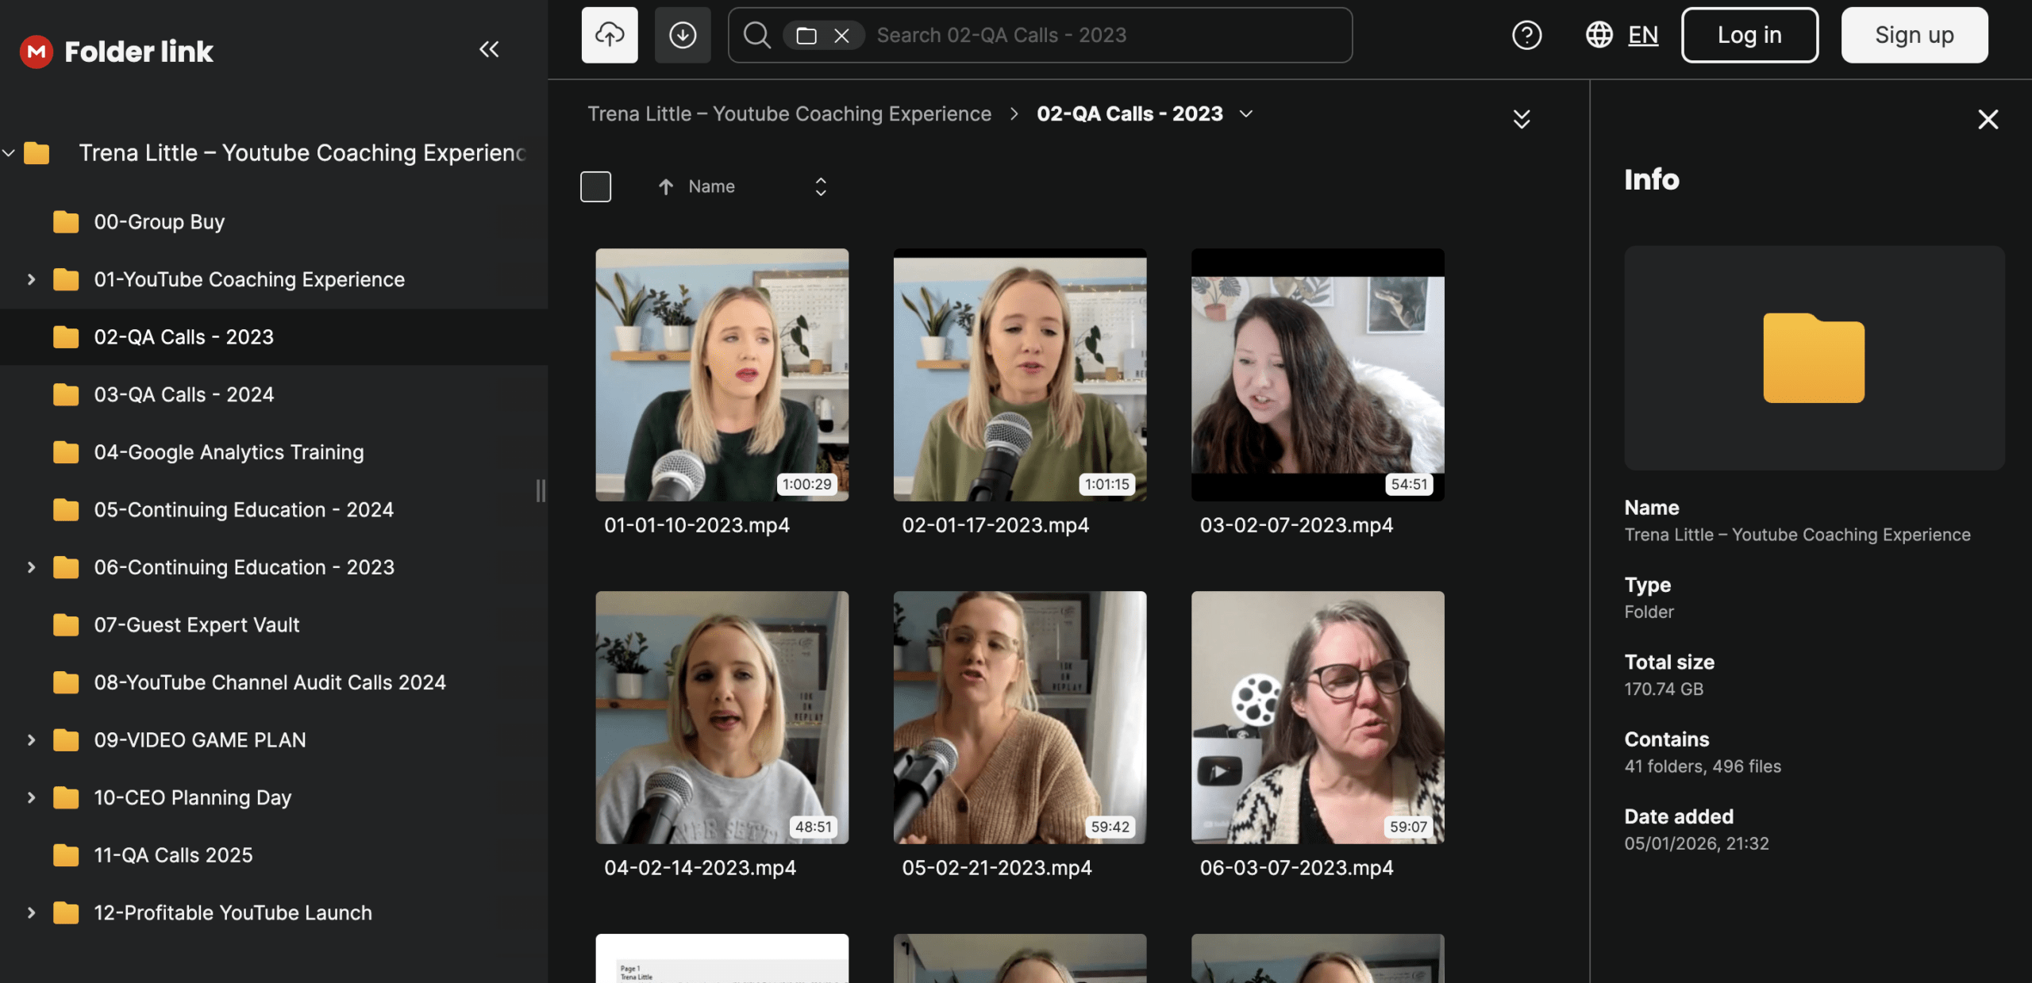The image size is (2032, 983).
Task: Click the globe language icon
Action: 1599,35
